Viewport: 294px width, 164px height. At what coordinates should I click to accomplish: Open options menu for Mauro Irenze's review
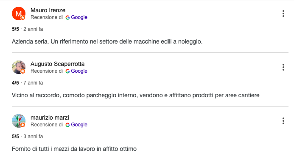pyautogui.click(x=283, y=14)
